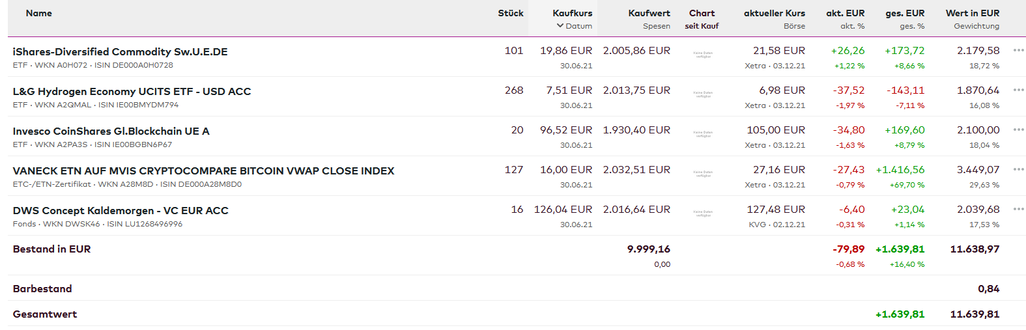Open L&G Hydrogen Economy UCITS ETF link
The image size is (1026, 330).
[132, 92]
